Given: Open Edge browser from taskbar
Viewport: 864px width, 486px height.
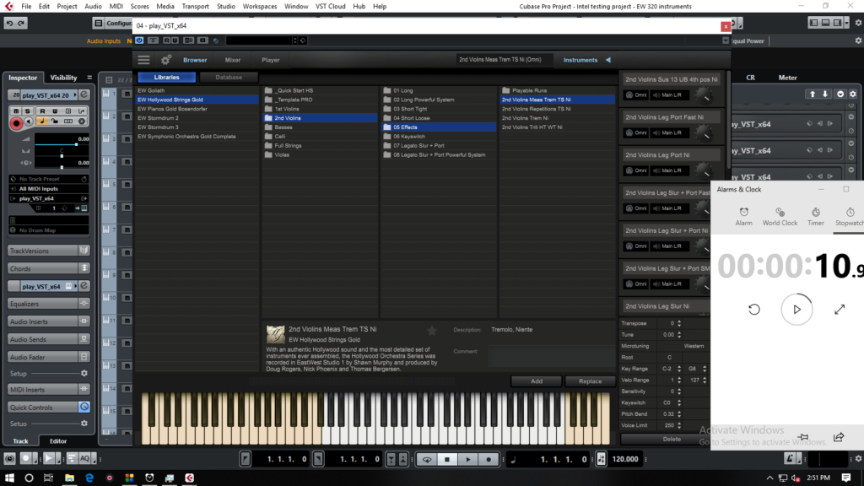Looking at the screenshot, I should tap(89, 478).
